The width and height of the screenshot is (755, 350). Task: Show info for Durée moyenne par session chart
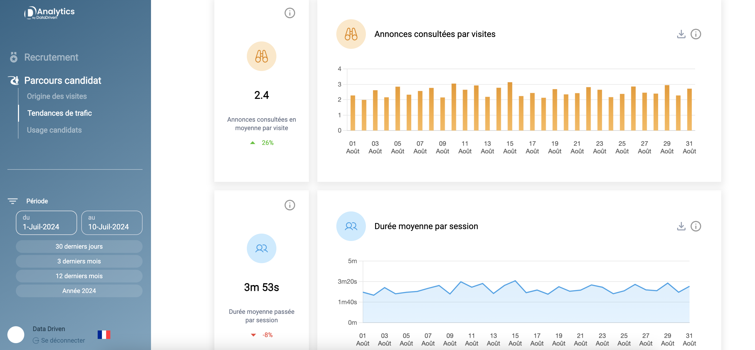click(x=696, y=226)
